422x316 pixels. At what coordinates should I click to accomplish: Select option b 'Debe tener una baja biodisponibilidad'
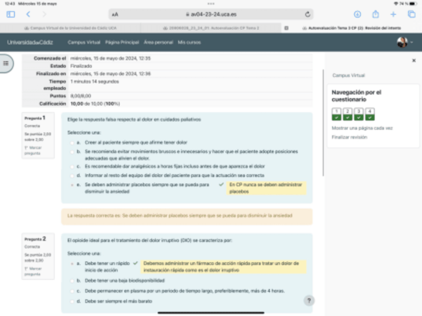(x=72, y=280)
